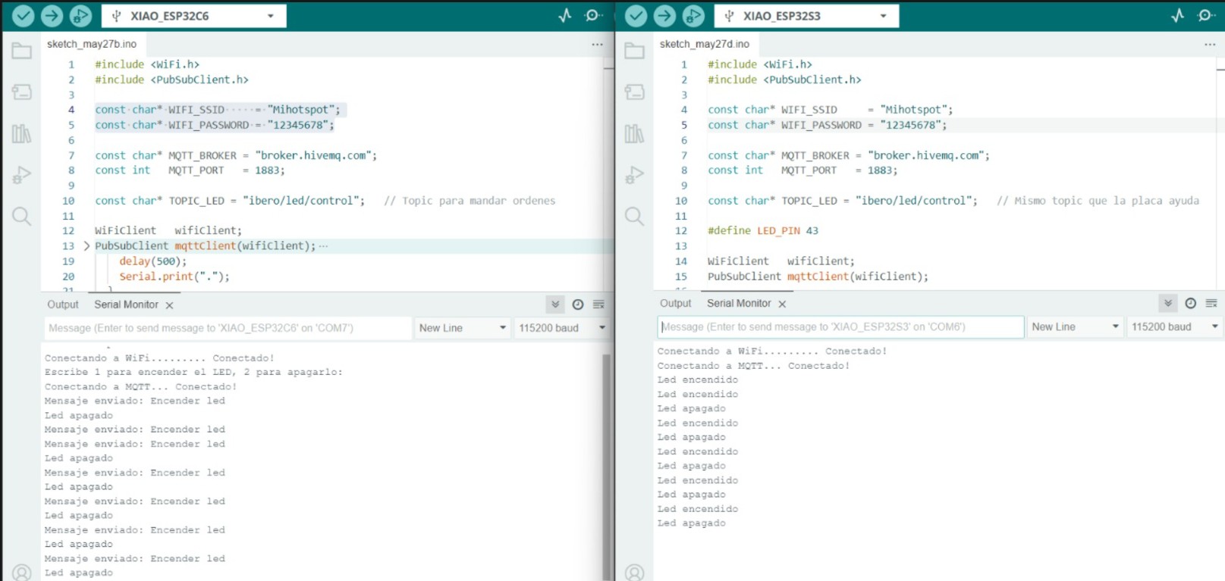Clear output in left Serial Monitor
This screenshot has width=1225, height=581.
click(598, 305)
